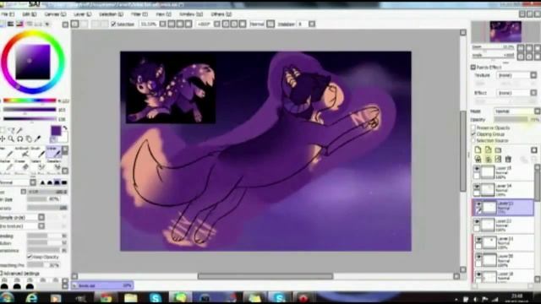Image resolution: width=541 pixels, height=304 pixels.
Task: Enable Preserve Opacity checkbox
Action: (x=473, y=128)
